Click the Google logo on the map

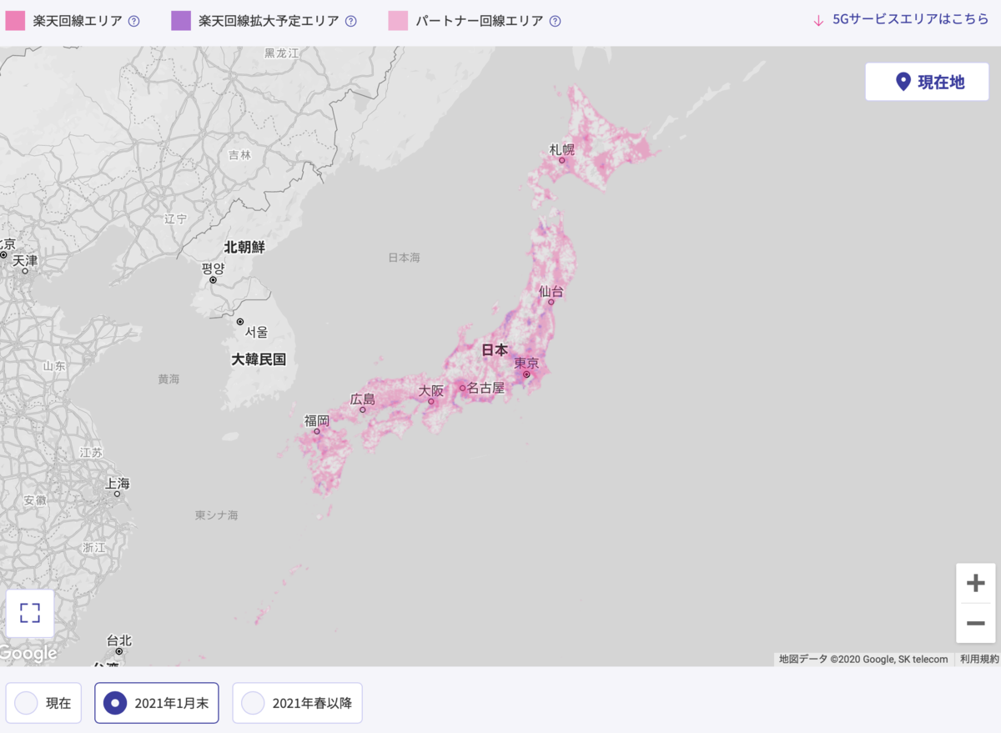coord(28,654)
